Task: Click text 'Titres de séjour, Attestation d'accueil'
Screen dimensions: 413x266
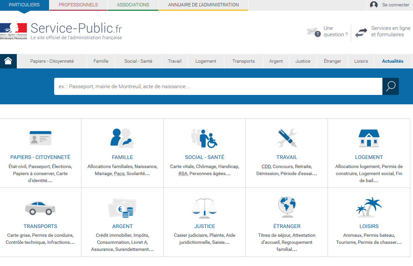Action: tap(287, 242)
